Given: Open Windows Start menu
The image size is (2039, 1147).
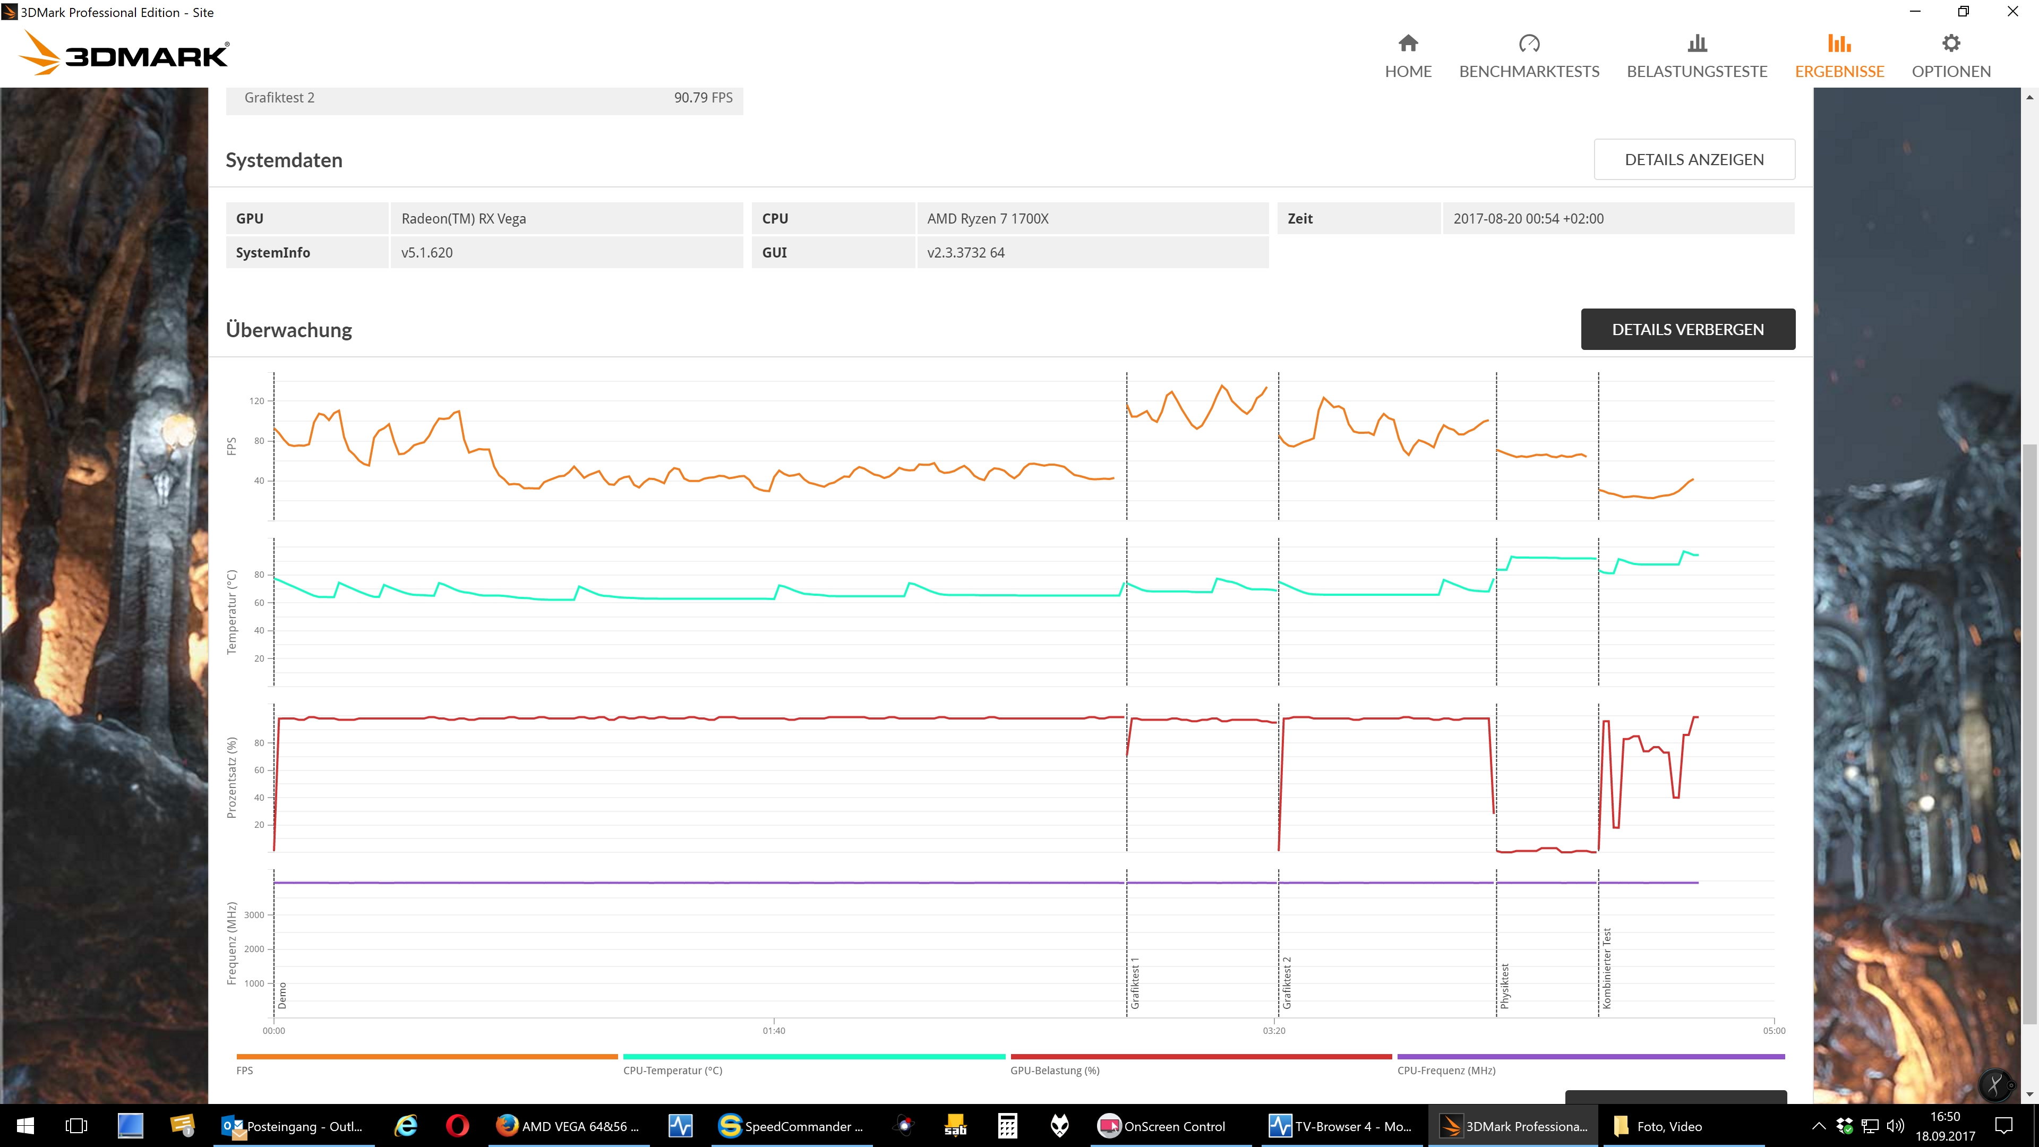Looking at the screenshot, I should (25, 1126).
